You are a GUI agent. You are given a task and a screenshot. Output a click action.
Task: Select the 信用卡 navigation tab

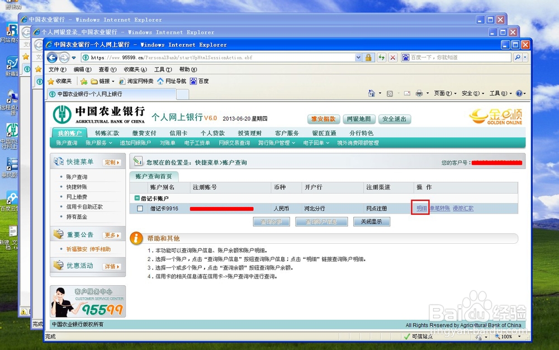[x=178, y=133]
